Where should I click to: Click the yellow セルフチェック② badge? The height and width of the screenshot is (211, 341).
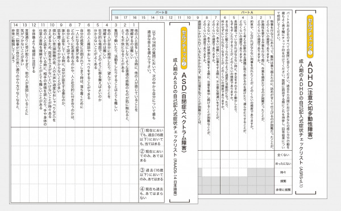pyautogui.click(x=184, y=48)
